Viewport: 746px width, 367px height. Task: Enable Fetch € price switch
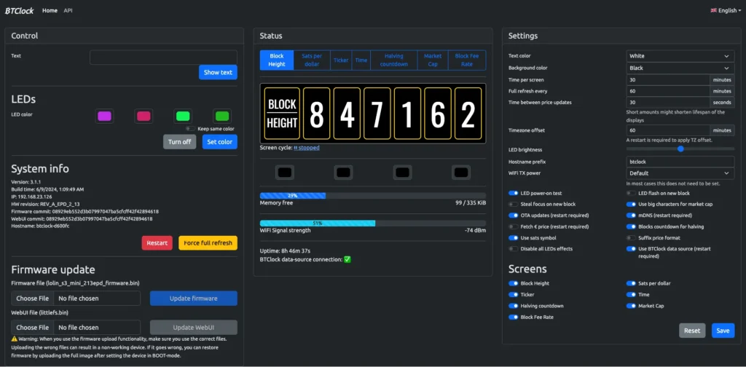tap(514, 226)
